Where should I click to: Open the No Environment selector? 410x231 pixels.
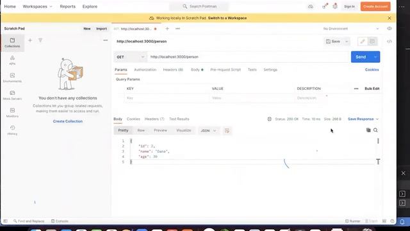(351, 28)
